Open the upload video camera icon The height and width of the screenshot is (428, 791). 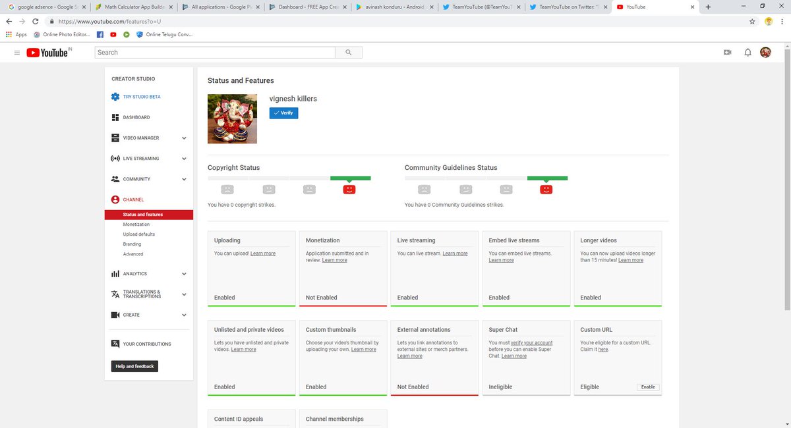tap(728, 53)
